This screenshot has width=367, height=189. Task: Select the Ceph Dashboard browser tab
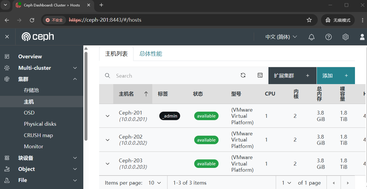54,5
